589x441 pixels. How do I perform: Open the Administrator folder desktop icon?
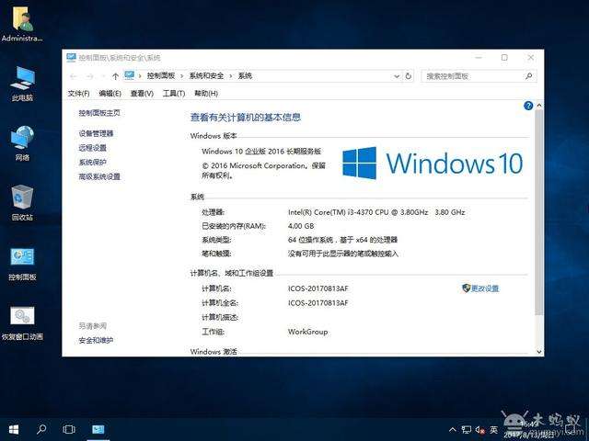pyautogui.click(x=22, y=23)
